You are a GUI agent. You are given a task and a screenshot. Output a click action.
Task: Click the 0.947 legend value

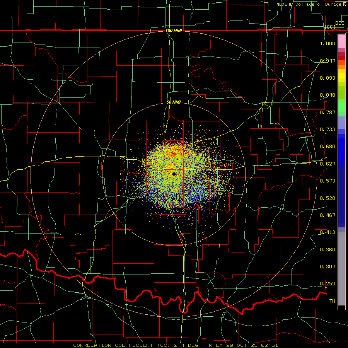click(x=328, y=61)
